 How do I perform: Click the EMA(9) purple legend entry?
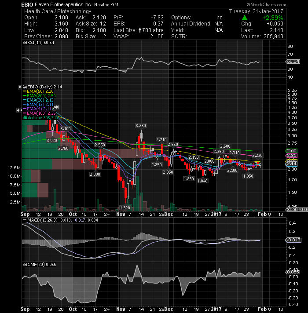point(37,109)
